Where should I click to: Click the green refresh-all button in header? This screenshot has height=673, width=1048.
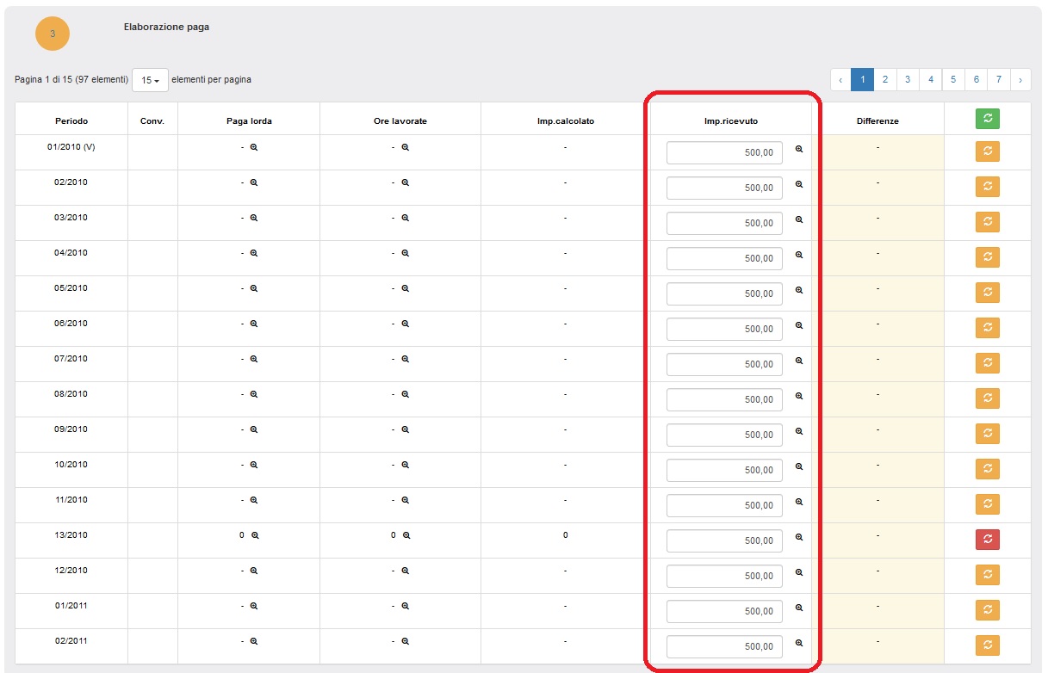(x=987, y=119)
